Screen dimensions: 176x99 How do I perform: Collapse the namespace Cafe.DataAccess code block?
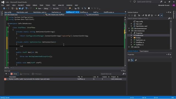click(8, 24)
